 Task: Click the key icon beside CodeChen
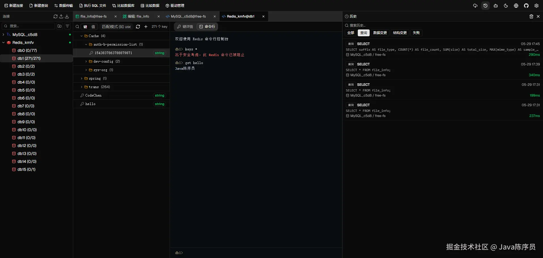click(x=82, y=95)
